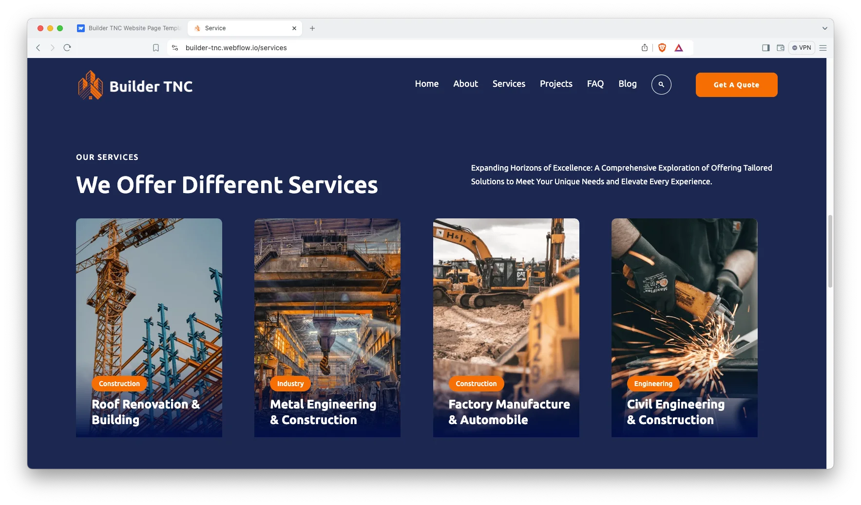This screenshot has height=505, width=861.
Task: Open the Projects nav menu item
Action: pos(556,84)
